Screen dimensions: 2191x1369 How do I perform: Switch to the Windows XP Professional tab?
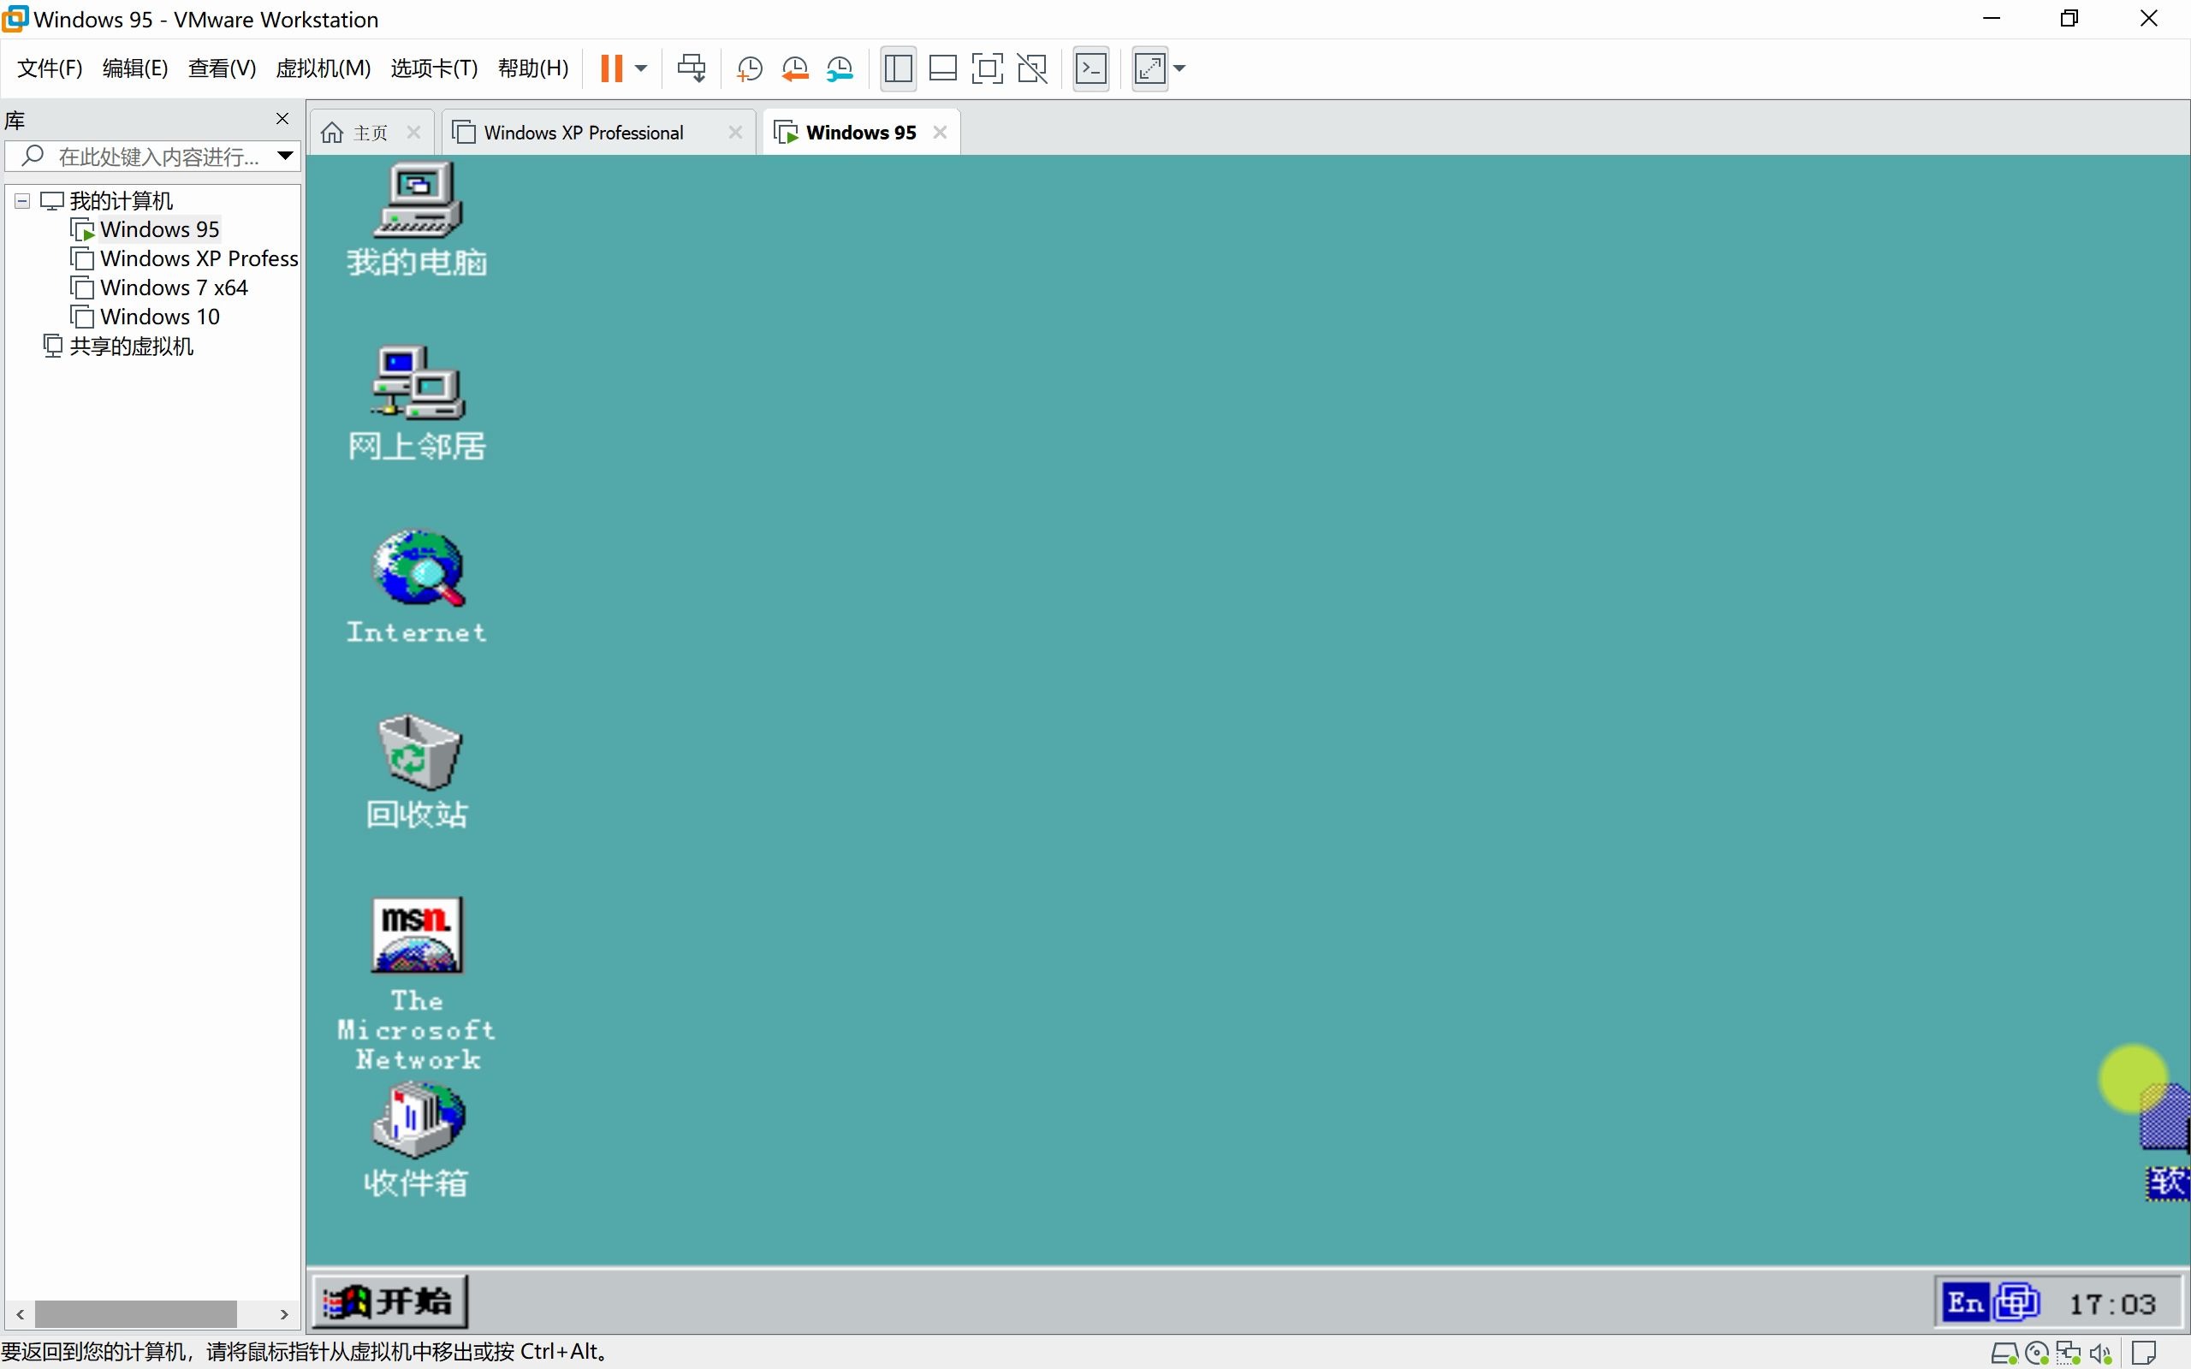[x=583, y=133]
